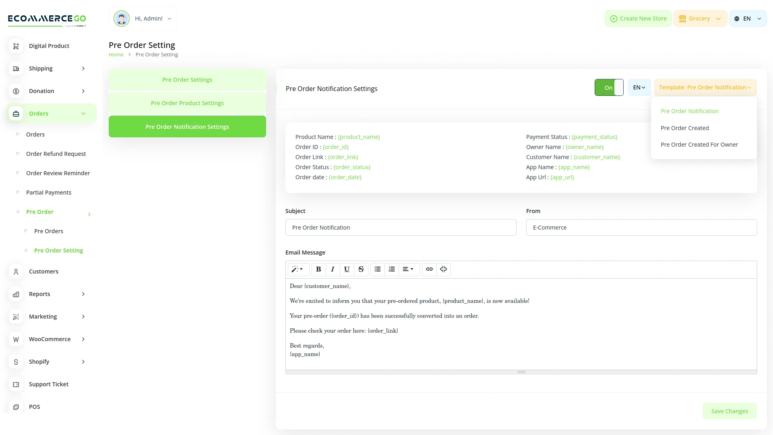
Task: Click the POS icon in sidebar
Action: [x=16, y=407]
